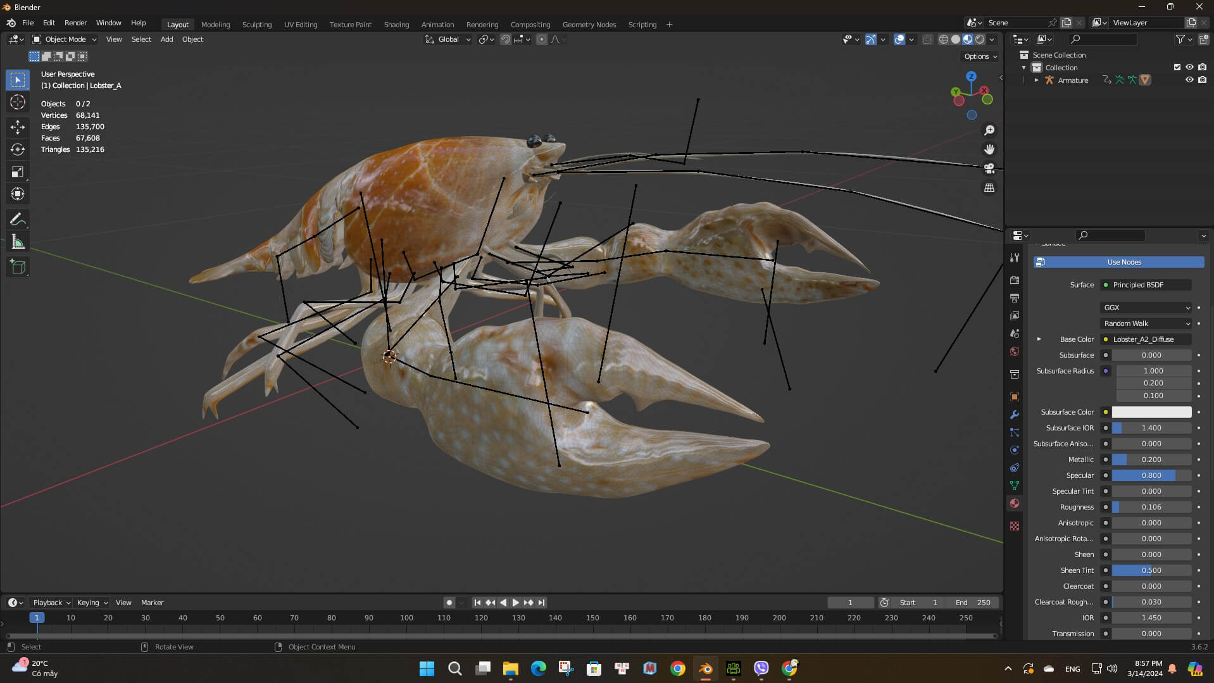This screenshot has width=1214, height=683.
Task: Open viewport Options dropdown
Action: pos(980,56)
